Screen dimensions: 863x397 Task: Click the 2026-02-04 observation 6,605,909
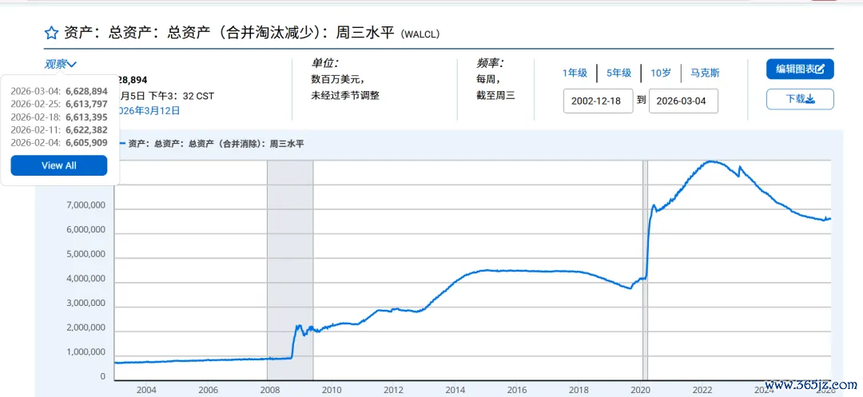tap(86, 142)
